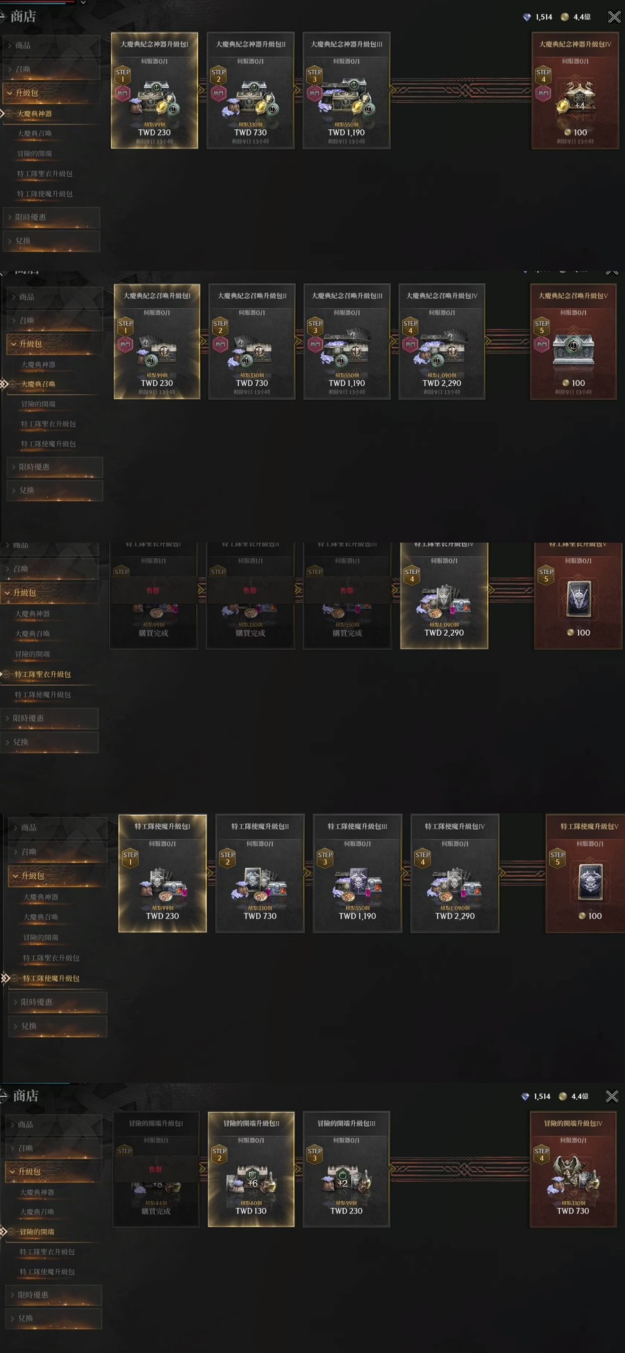625x1353 pixels.
Task: Click the +2 item icon in 冒險的開端升級包III
Action: pyautogui.click(x=347, y=1181)
